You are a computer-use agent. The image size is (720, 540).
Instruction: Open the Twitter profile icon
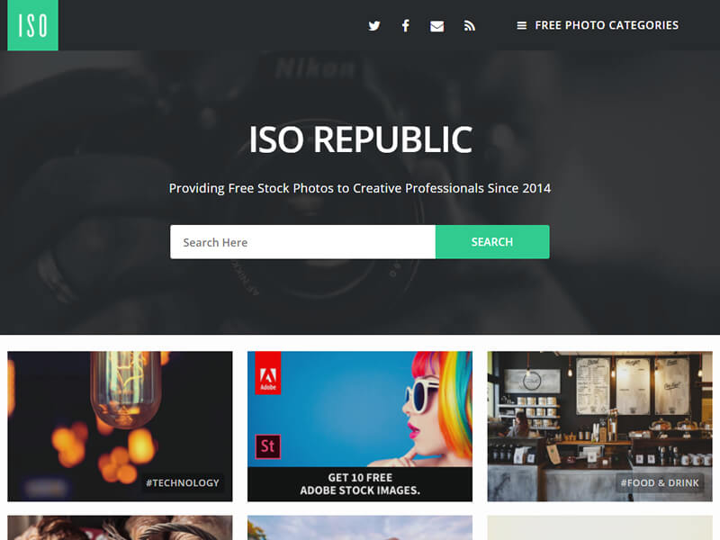point(374,26)
